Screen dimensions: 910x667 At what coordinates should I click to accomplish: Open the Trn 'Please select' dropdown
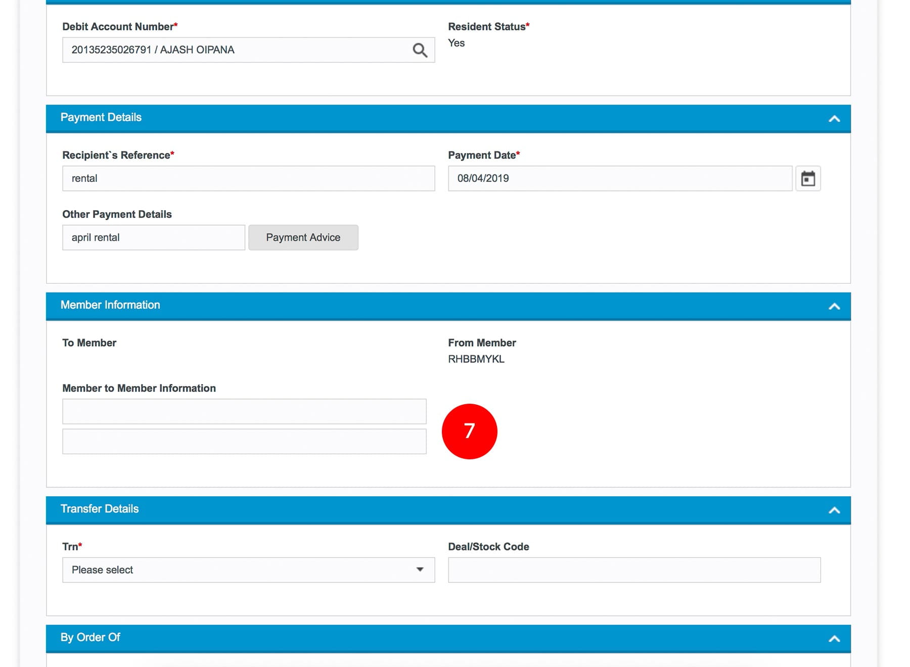point(248,570)
